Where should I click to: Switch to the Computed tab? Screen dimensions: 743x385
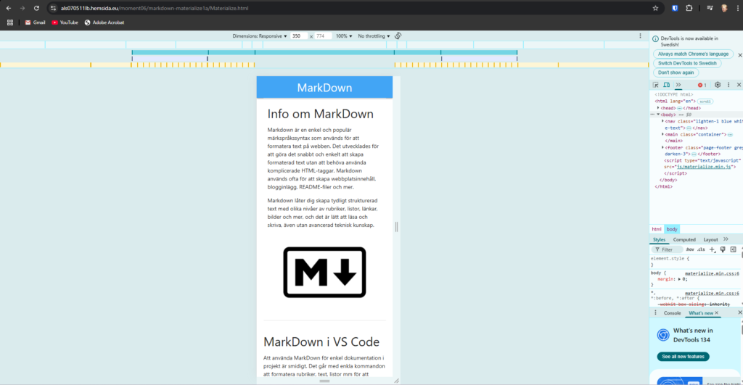coord(684,239)
